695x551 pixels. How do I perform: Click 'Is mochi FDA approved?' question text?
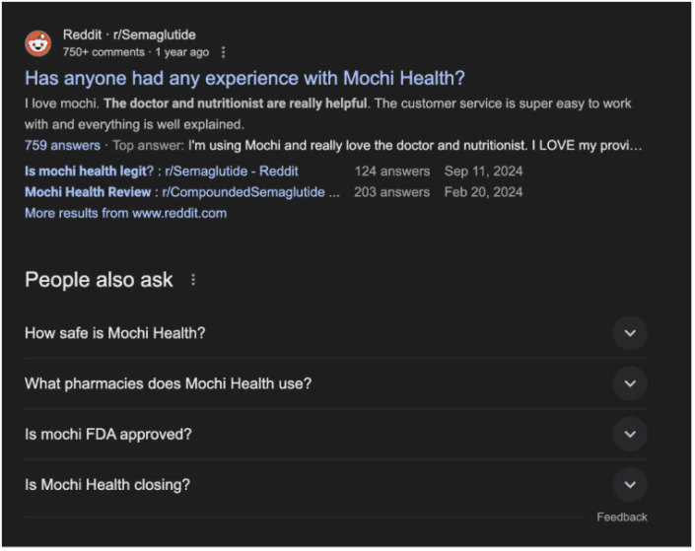point(108,434)
